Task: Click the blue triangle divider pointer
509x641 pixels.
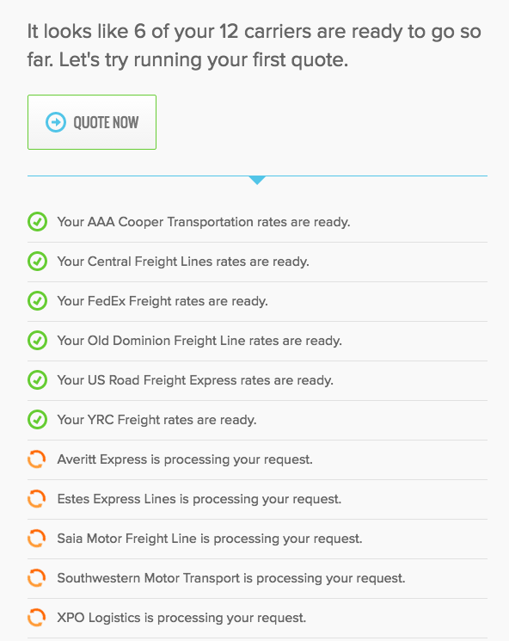Action: pyautogui.click(x=257, y=181)
